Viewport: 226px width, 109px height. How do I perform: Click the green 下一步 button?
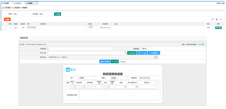(115, 62)
